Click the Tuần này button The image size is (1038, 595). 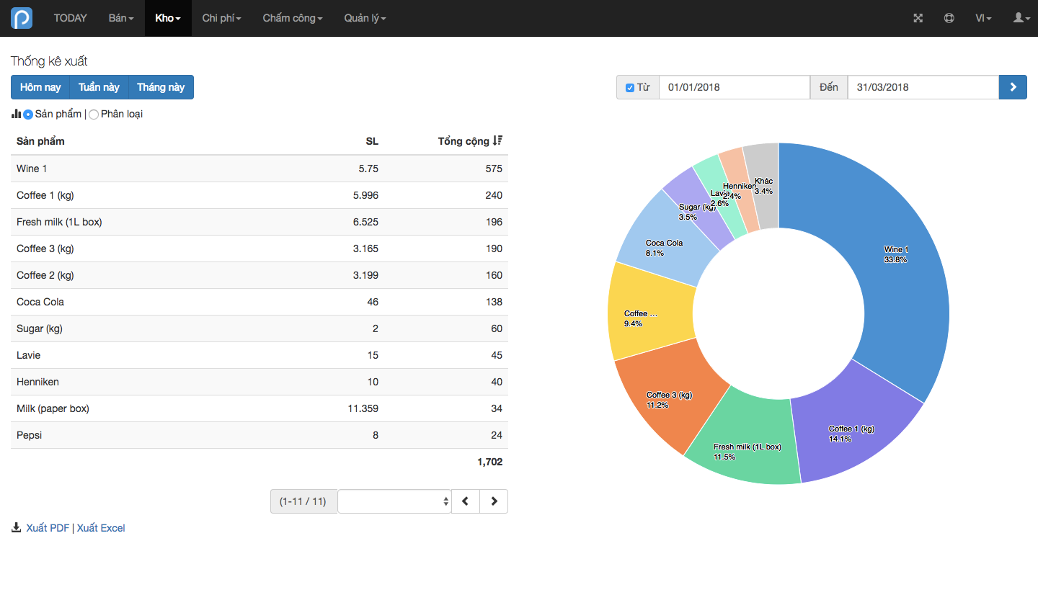pyautogui.click(x=99, y=87)
